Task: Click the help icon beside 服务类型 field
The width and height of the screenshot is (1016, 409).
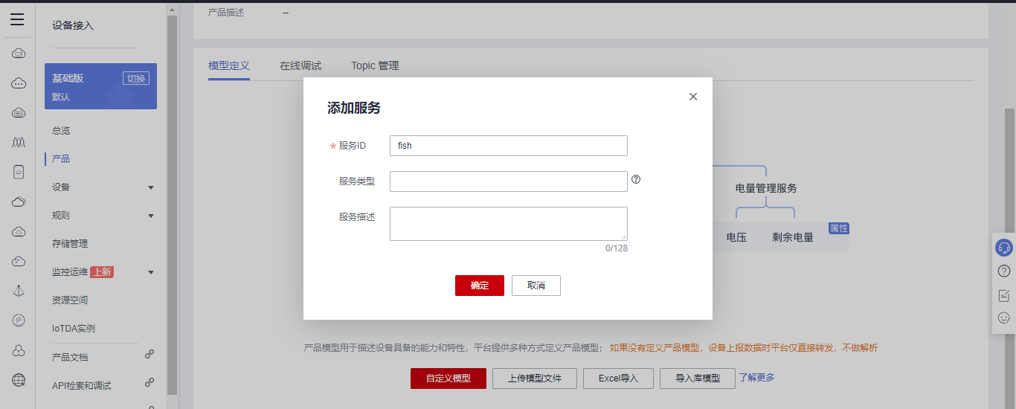Action: tap(636, 179)
